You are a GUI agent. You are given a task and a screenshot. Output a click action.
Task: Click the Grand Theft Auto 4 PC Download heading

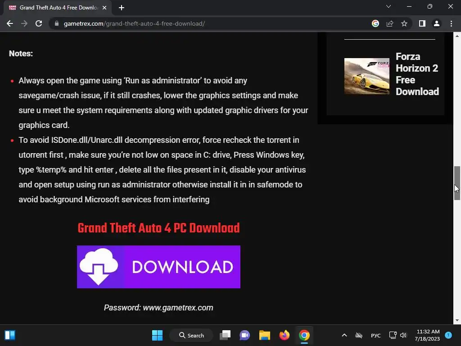pyautogui.click(x=158, y=228)
